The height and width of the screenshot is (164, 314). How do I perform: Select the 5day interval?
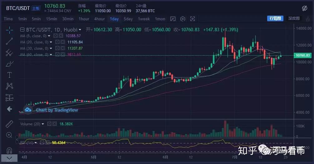(128, 19)
